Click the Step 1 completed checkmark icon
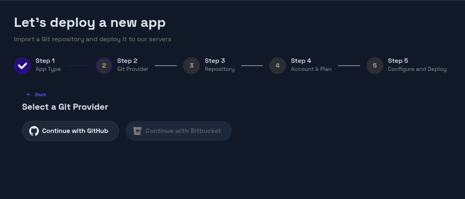 coord(22,65)
